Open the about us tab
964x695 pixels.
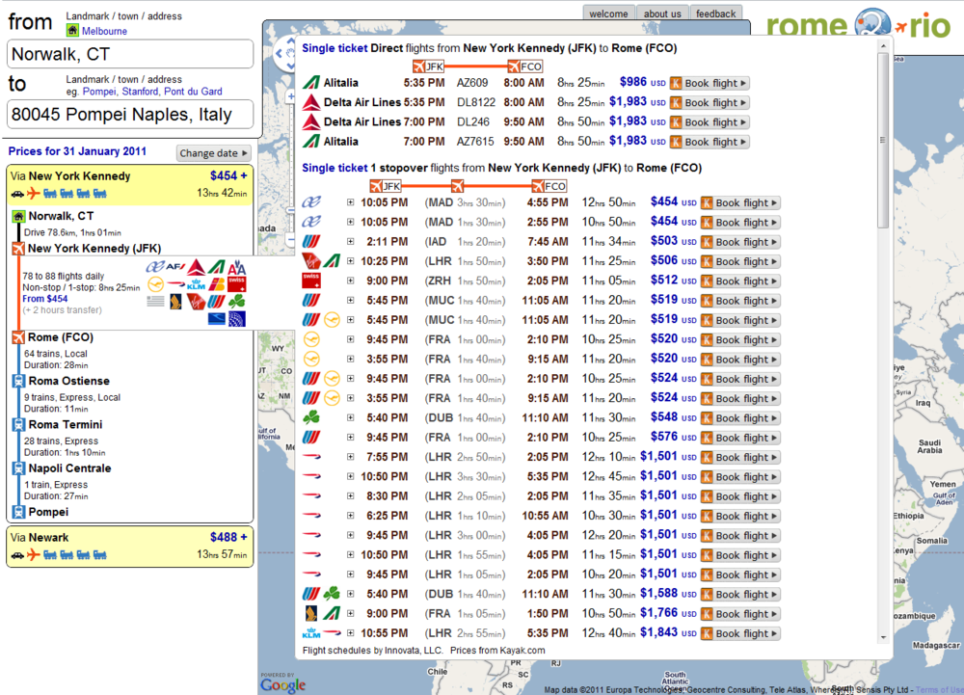click(x=662, y=13)
